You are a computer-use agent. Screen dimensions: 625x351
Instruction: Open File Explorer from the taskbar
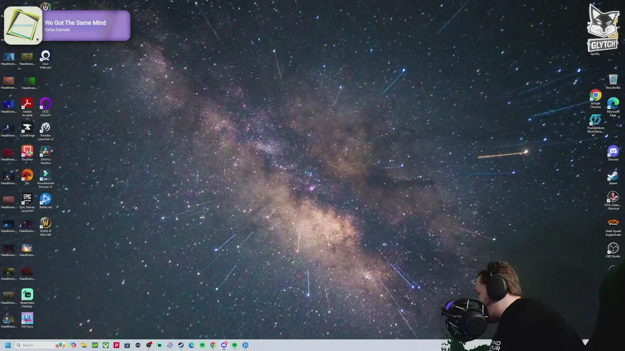pos(84,345)
